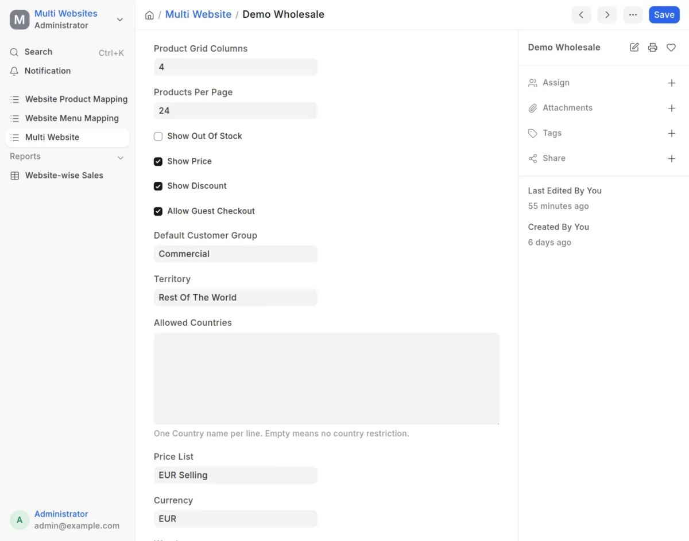Open Search in the sidebar
The width and height of the screenshot is (689, 541).
(68, 52)
